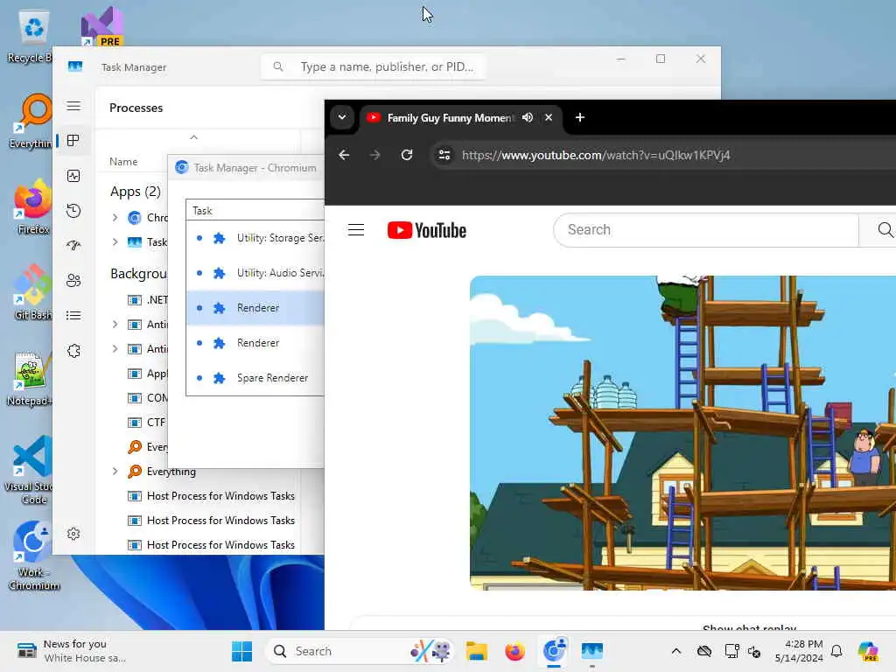The image size is (896, 672).
Task: Open Task Manager hamburger navigation menu
Action: (x=73, y=106)
